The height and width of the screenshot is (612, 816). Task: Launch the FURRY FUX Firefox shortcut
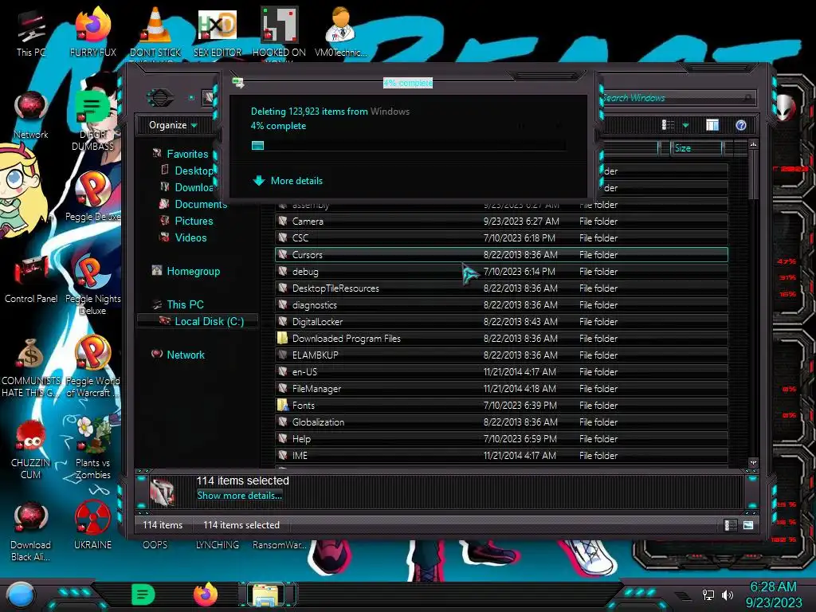[92, 32]
